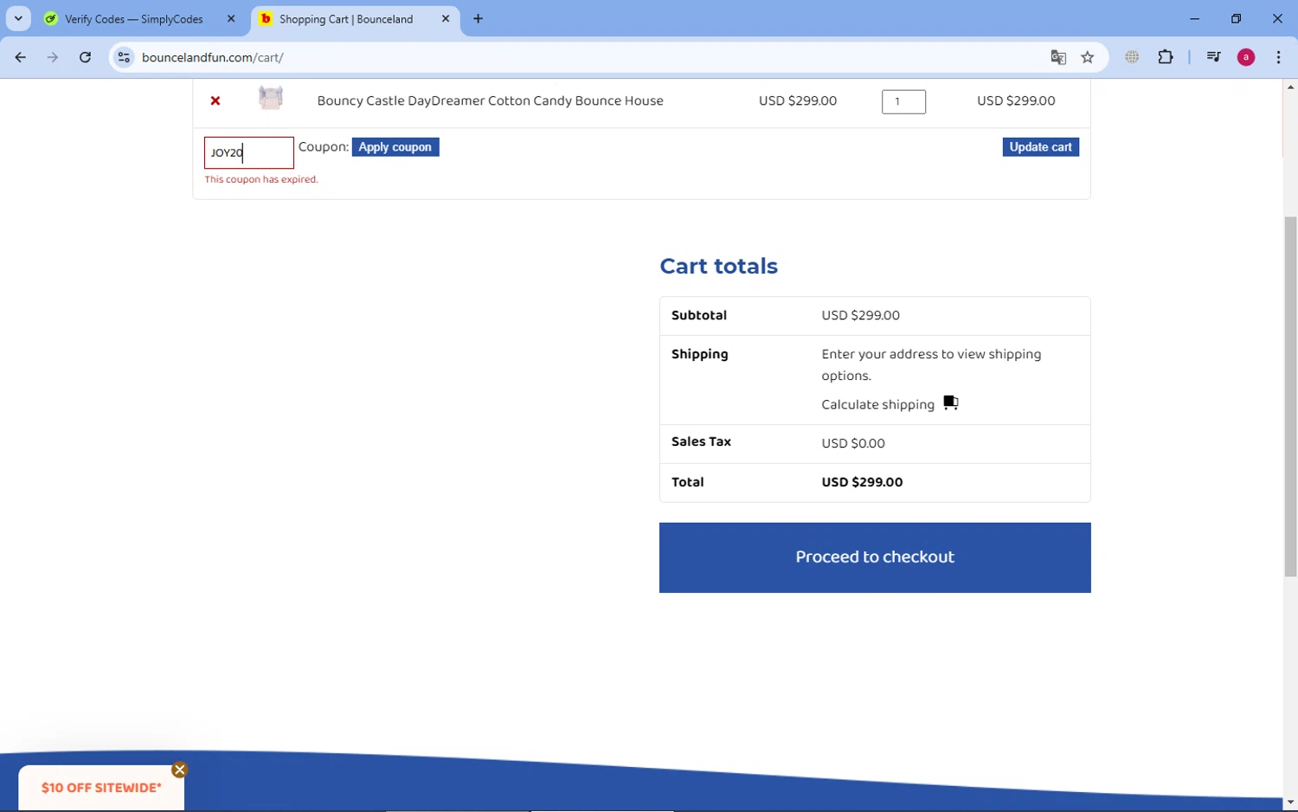Screen dimensions: 1298x812
Task: Remove Bouncy Castle item with red X
Action: (x=215, y=101)
